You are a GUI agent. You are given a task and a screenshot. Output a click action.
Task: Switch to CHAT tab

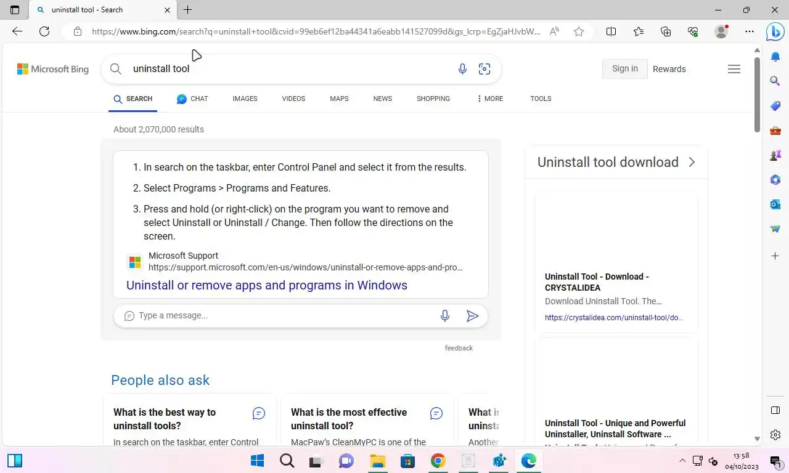(x=192, y=99)
